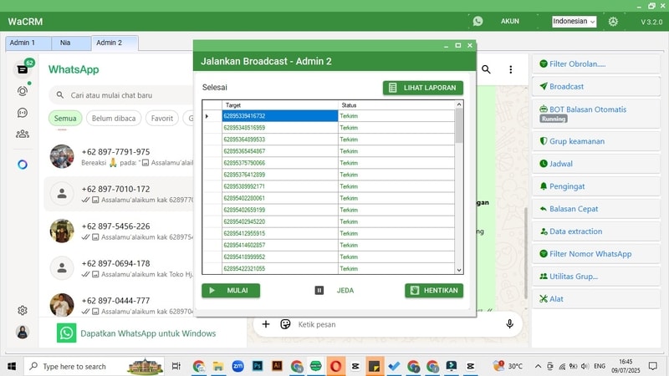669x376 pixels.
Task: Open Filter Obrolan in the right panel
Action: 596,64
